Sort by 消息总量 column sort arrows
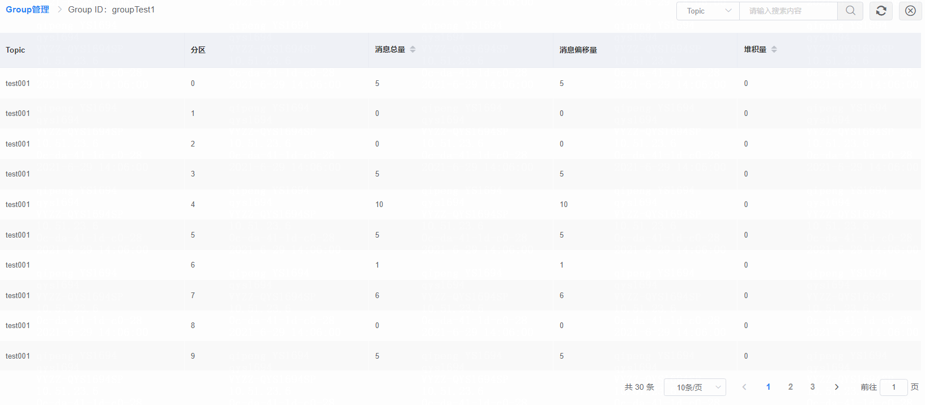The width and height of the screenshot is (925, 405). pyautogui.click(x=413, y=50)
